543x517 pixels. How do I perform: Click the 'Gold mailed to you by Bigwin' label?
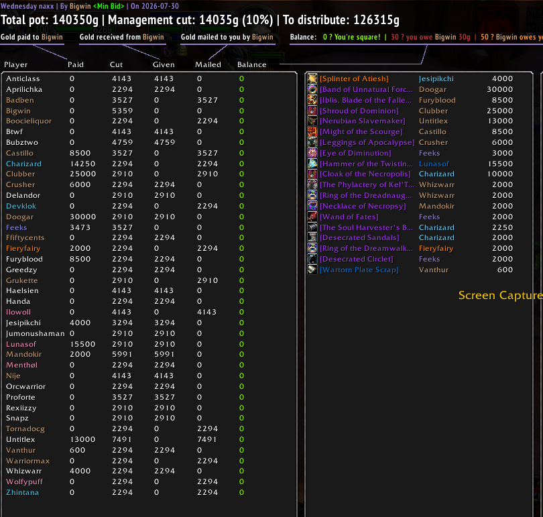point(227,37)
